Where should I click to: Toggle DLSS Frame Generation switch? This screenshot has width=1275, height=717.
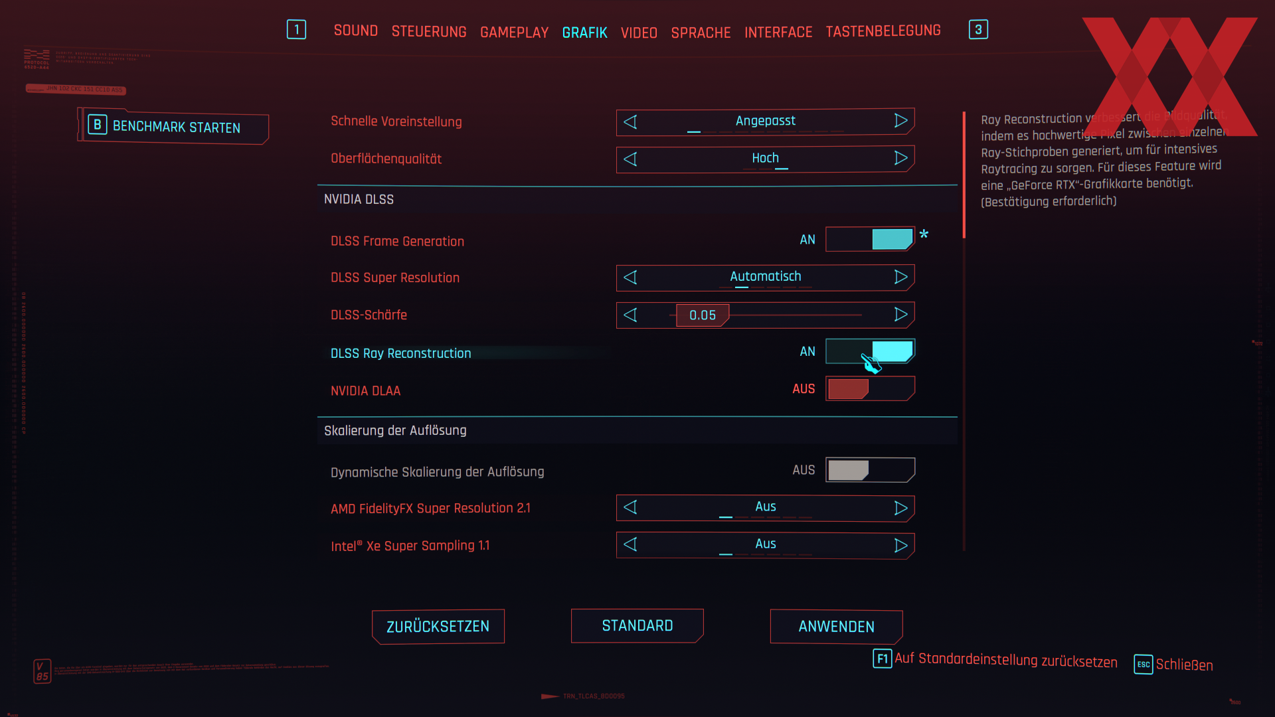[870, 239]
